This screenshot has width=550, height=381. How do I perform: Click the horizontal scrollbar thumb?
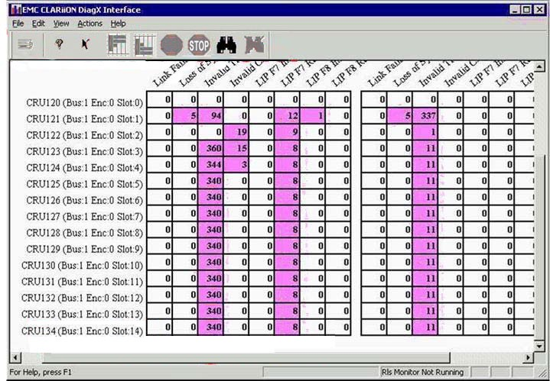246,357
